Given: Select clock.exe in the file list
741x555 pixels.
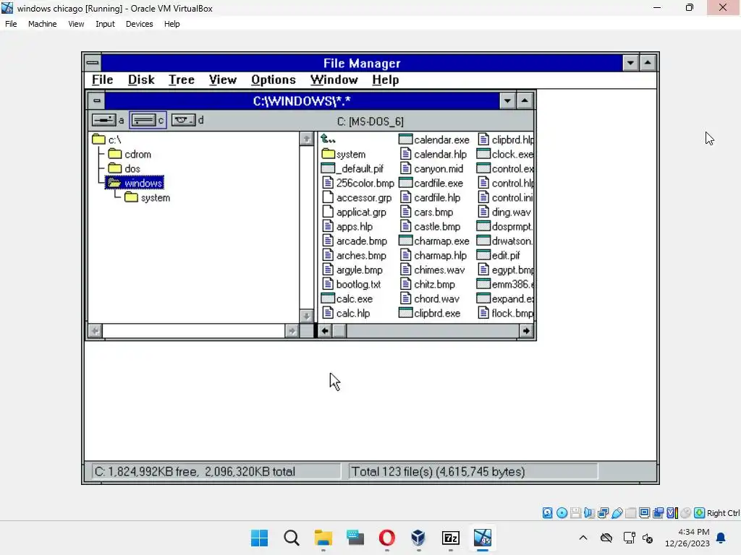Looking at the screenshot, I should pyautogui.click(x=504, y=155).
